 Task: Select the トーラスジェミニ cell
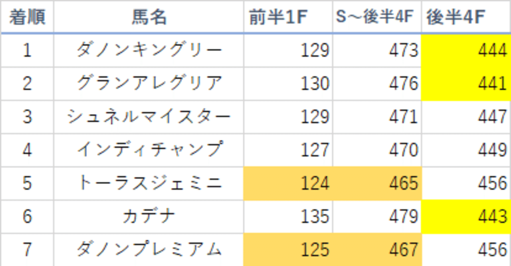[x=149, y=183]
